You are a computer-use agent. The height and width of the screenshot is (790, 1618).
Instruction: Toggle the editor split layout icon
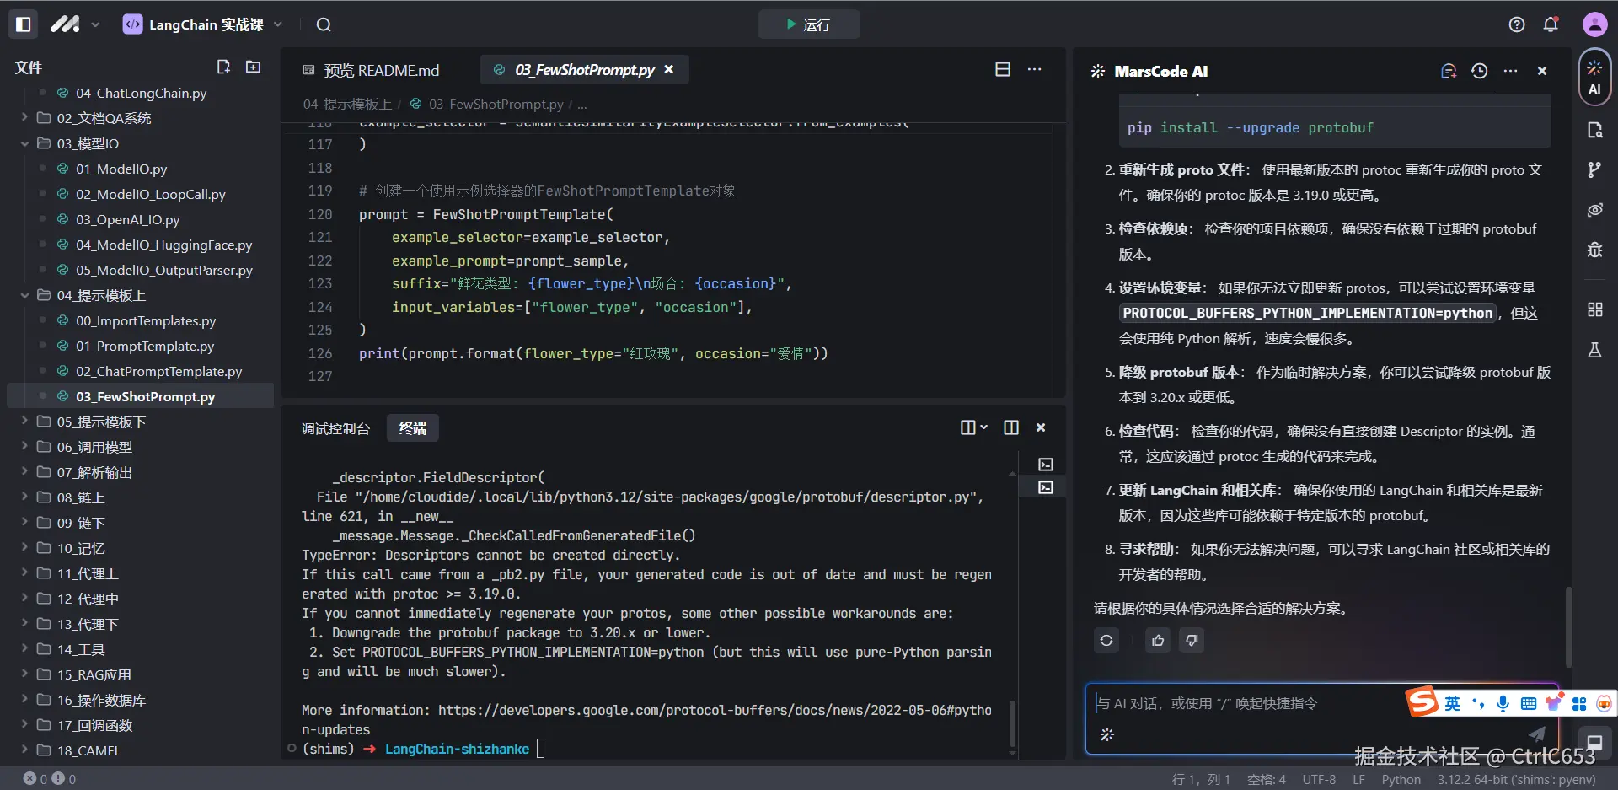[x=1003, y=70]
